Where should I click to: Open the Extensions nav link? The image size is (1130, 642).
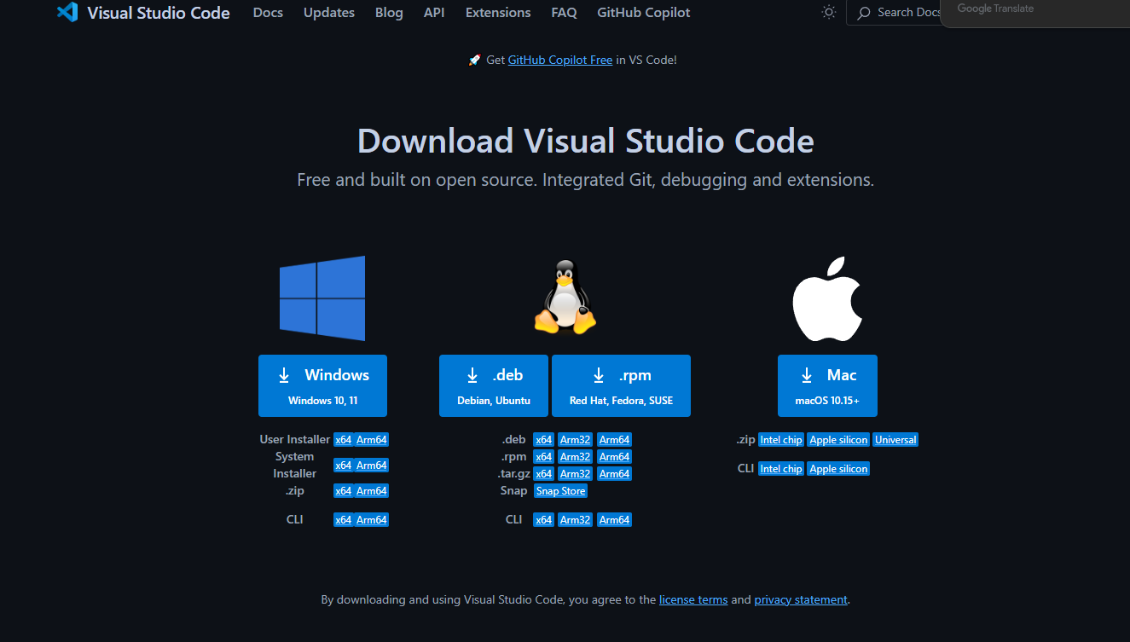click(x=498, y=13)
